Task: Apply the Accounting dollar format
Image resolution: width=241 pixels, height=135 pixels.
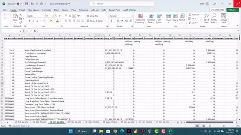Action: [111, 21]
